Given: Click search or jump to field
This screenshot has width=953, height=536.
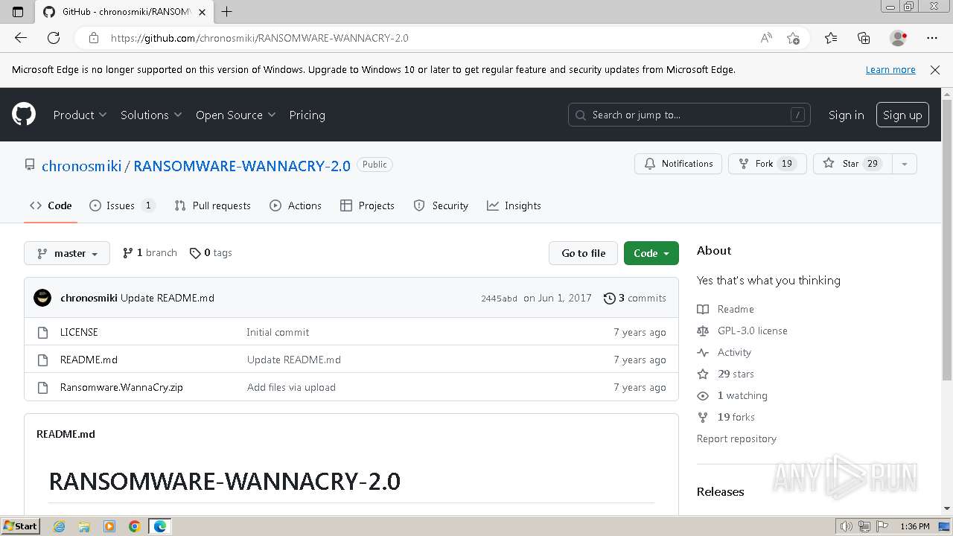Looking at the screenshot, I should pyautogui.click(x=689, y=115).
